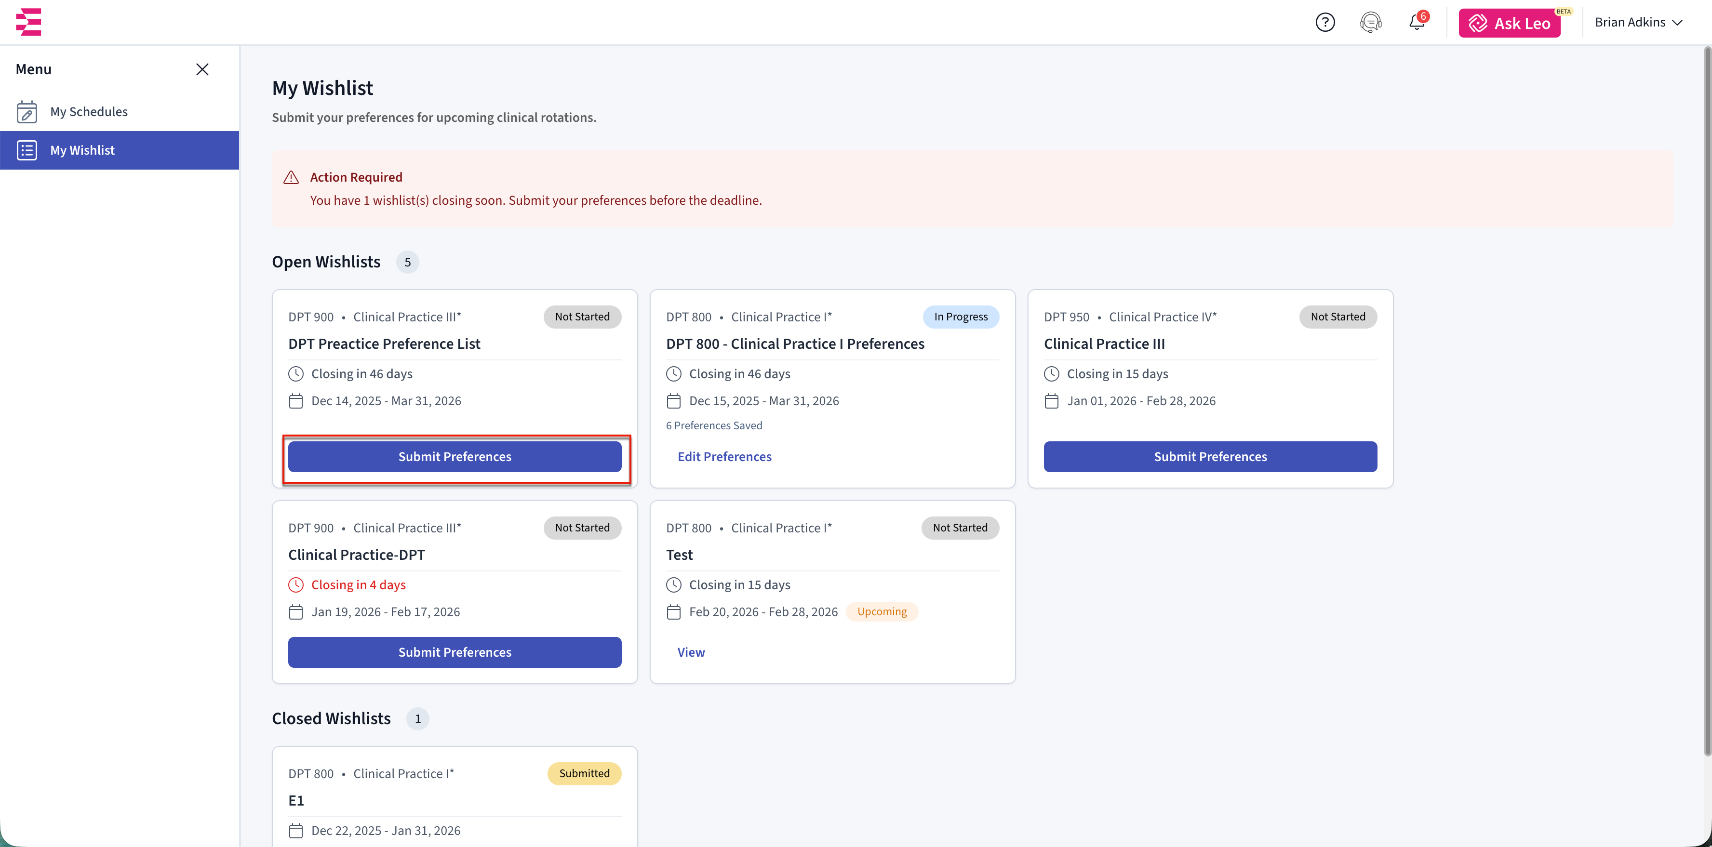1712x847 pixels.
Task: Click the red clock icon on Clinical Practice-DPT
Action: tap(296, 584)
